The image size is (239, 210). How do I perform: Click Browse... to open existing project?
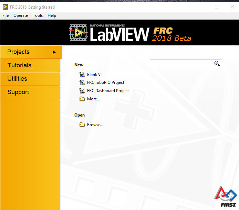tap(95, 125)
